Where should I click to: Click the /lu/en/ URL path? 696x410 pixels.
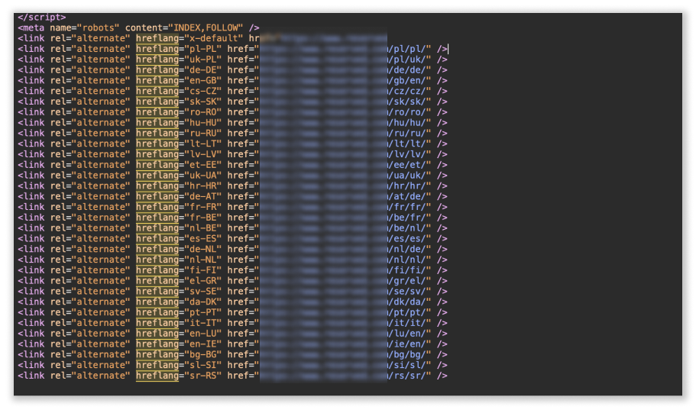coord(407,334)
